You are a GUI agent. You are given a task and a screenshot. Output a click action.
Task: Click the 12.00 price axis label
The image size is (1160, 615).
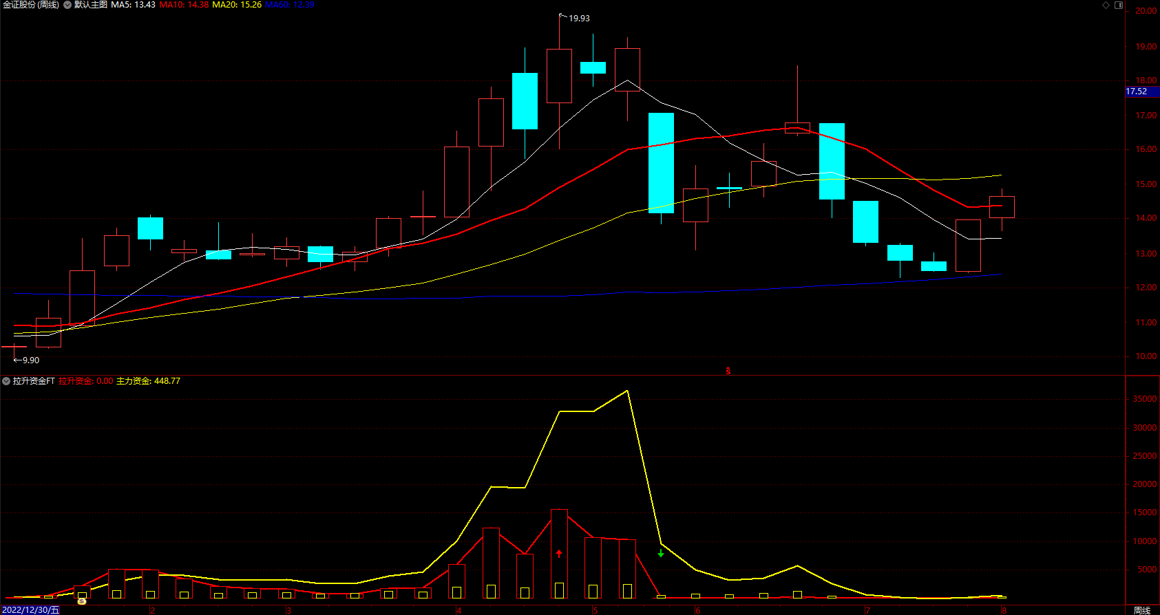[1146, 288]
